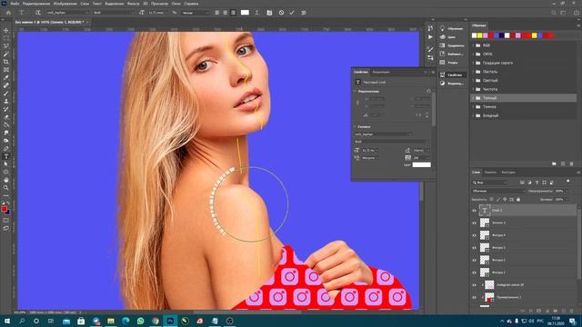Open the font size dropdown
Image resolution: width=582 pixels, height=327 pixels.
158,13
